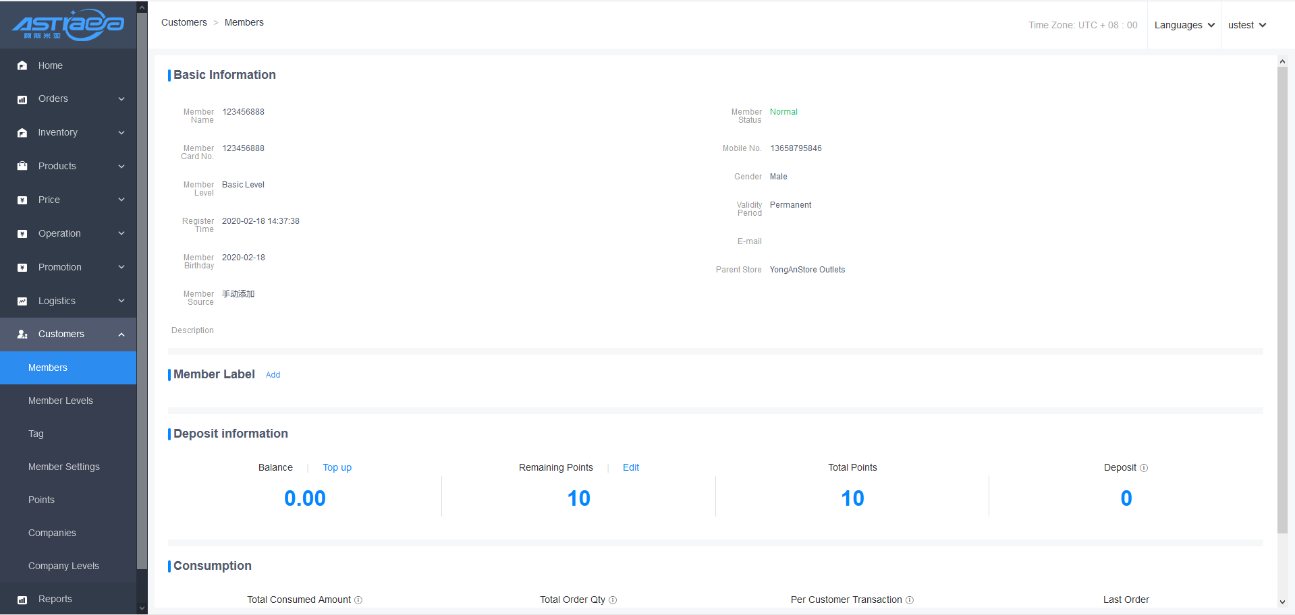
Task: Click the Astraea logo
Action: tap(68, 25)
